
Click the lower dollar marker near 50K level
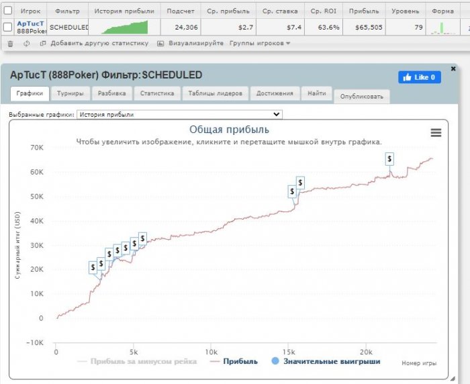tap(292, 191)
